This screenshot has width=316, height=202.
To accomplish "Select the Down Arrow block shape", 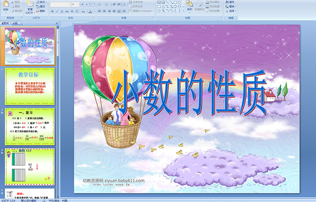I will [x=179, y=7].
